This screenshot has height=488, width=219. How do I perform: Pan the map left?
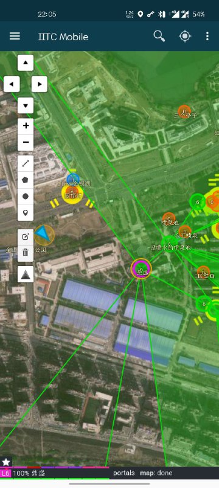[x=12, y=84]
